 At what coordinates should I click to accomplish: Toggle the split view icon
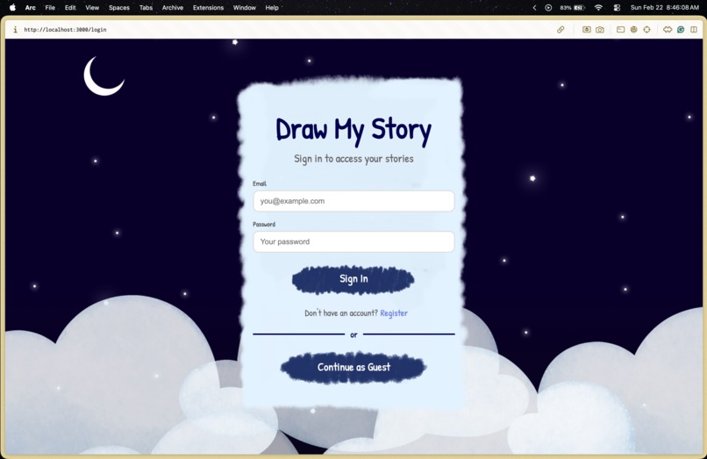[x=694, y=29]
